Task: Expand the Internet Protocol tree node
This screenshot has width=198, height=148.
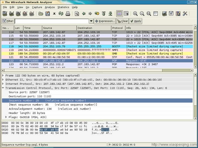Action: tap(3, 84)
